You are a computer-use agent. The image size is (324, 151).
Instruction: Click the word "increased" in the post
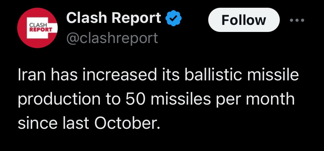(x=119, y=75)
